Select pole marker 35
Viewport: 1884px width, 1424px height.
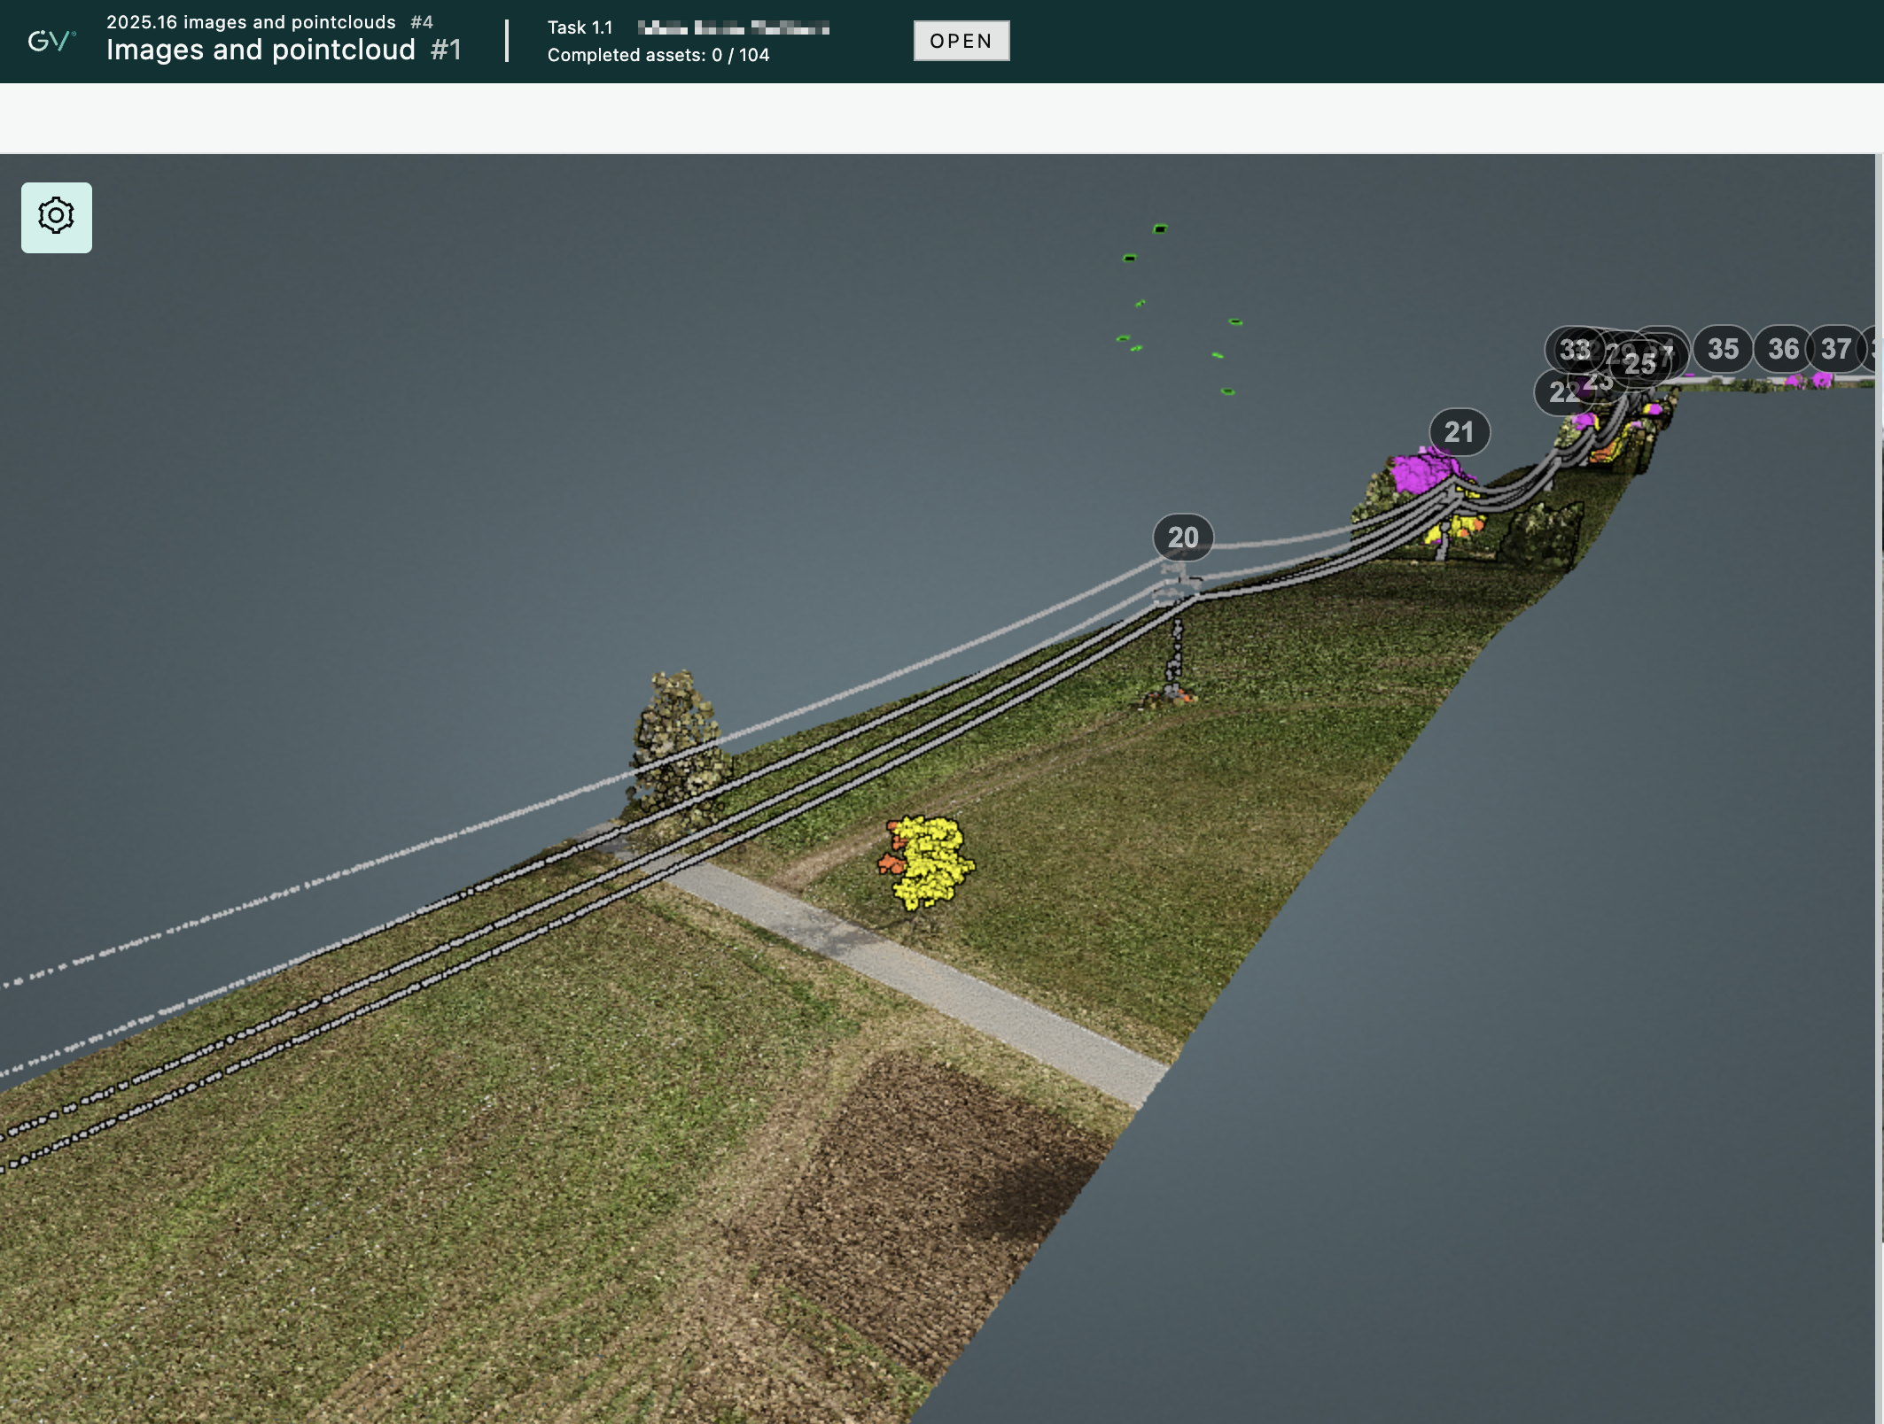[1723, 349]
